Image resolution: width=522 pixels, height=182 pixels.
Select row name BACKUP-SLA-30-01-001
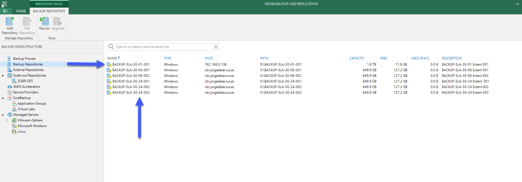[x=131, y=64]
